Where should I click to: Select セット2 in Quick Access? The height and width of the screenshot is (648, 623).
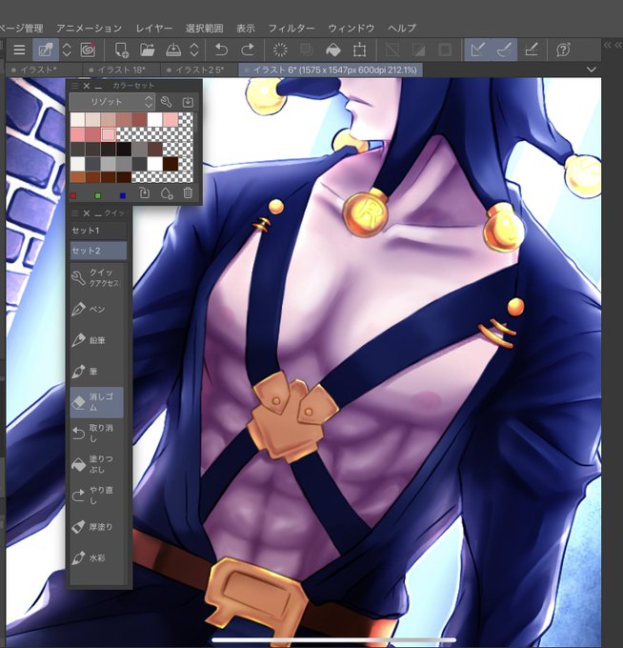pos(98,251)
